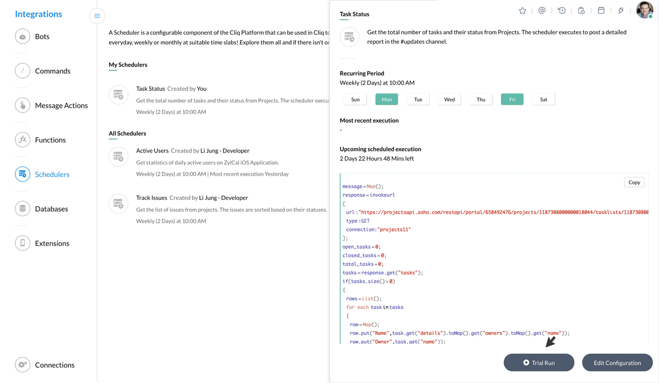Open Bots in Integrations sidebar
Image resolution: width=659 pixels, height=383 pixels.
point(42,37)
